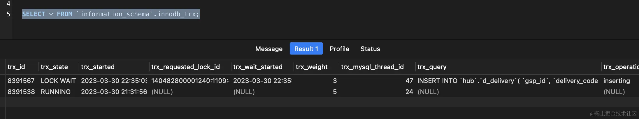The width and height of the screenshot is (639, 119).
Task: Select the 'inserting' operation state cell
Action: point(617,81)
